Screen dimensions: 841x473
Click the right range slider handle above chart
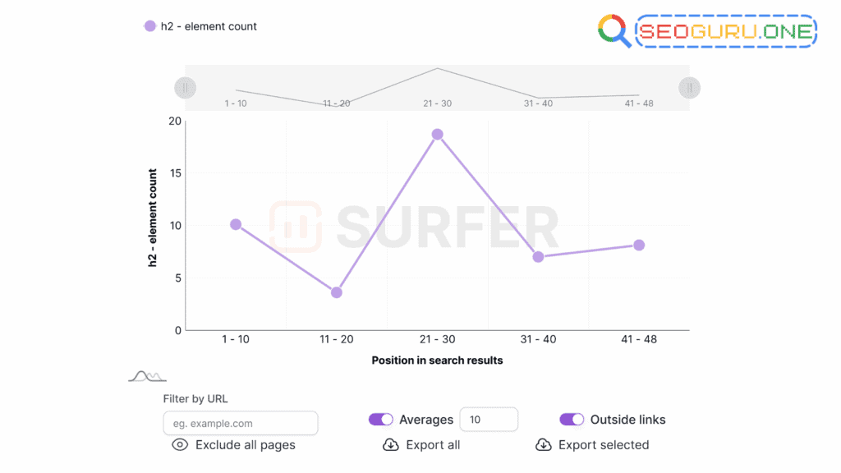pyautogui.click(x=689, y=87)
